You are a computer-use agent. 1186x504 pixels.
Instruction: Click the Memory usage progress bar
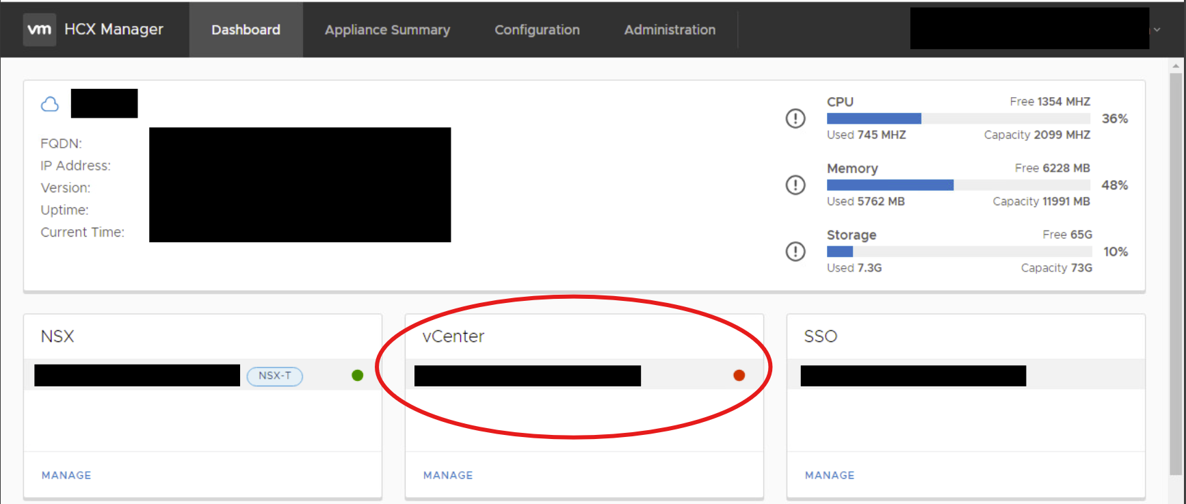958,185
